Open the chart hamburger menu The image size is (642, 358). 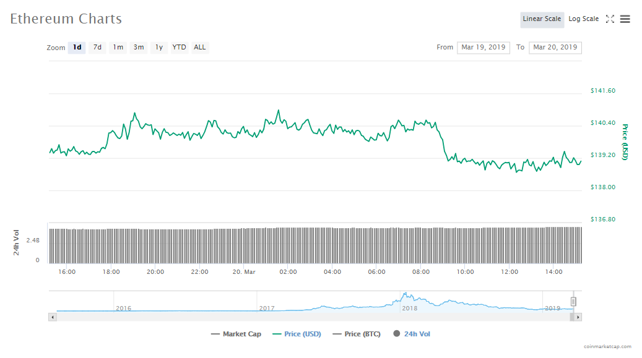(x=625, y=19)
